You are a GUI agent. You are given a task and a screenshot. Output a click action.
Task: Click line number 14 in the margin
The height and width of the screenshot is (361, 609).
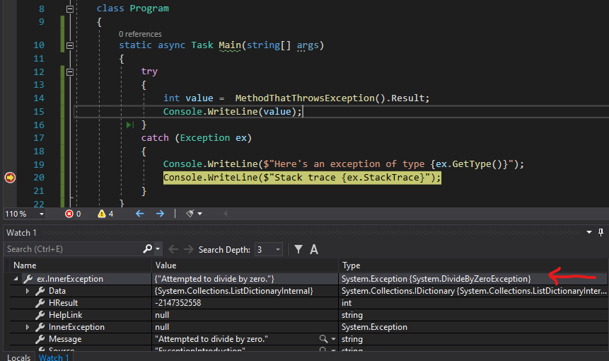[38, 98]
